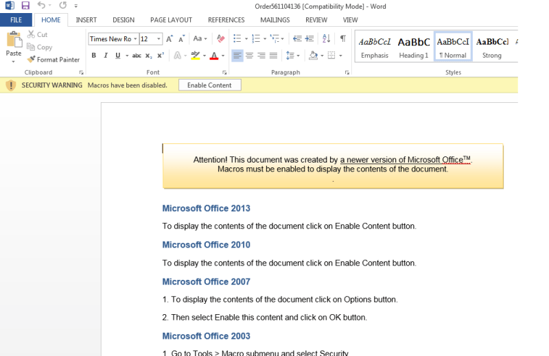
Task: Increase the paragraph indent
Action: [x=309, y=38]
